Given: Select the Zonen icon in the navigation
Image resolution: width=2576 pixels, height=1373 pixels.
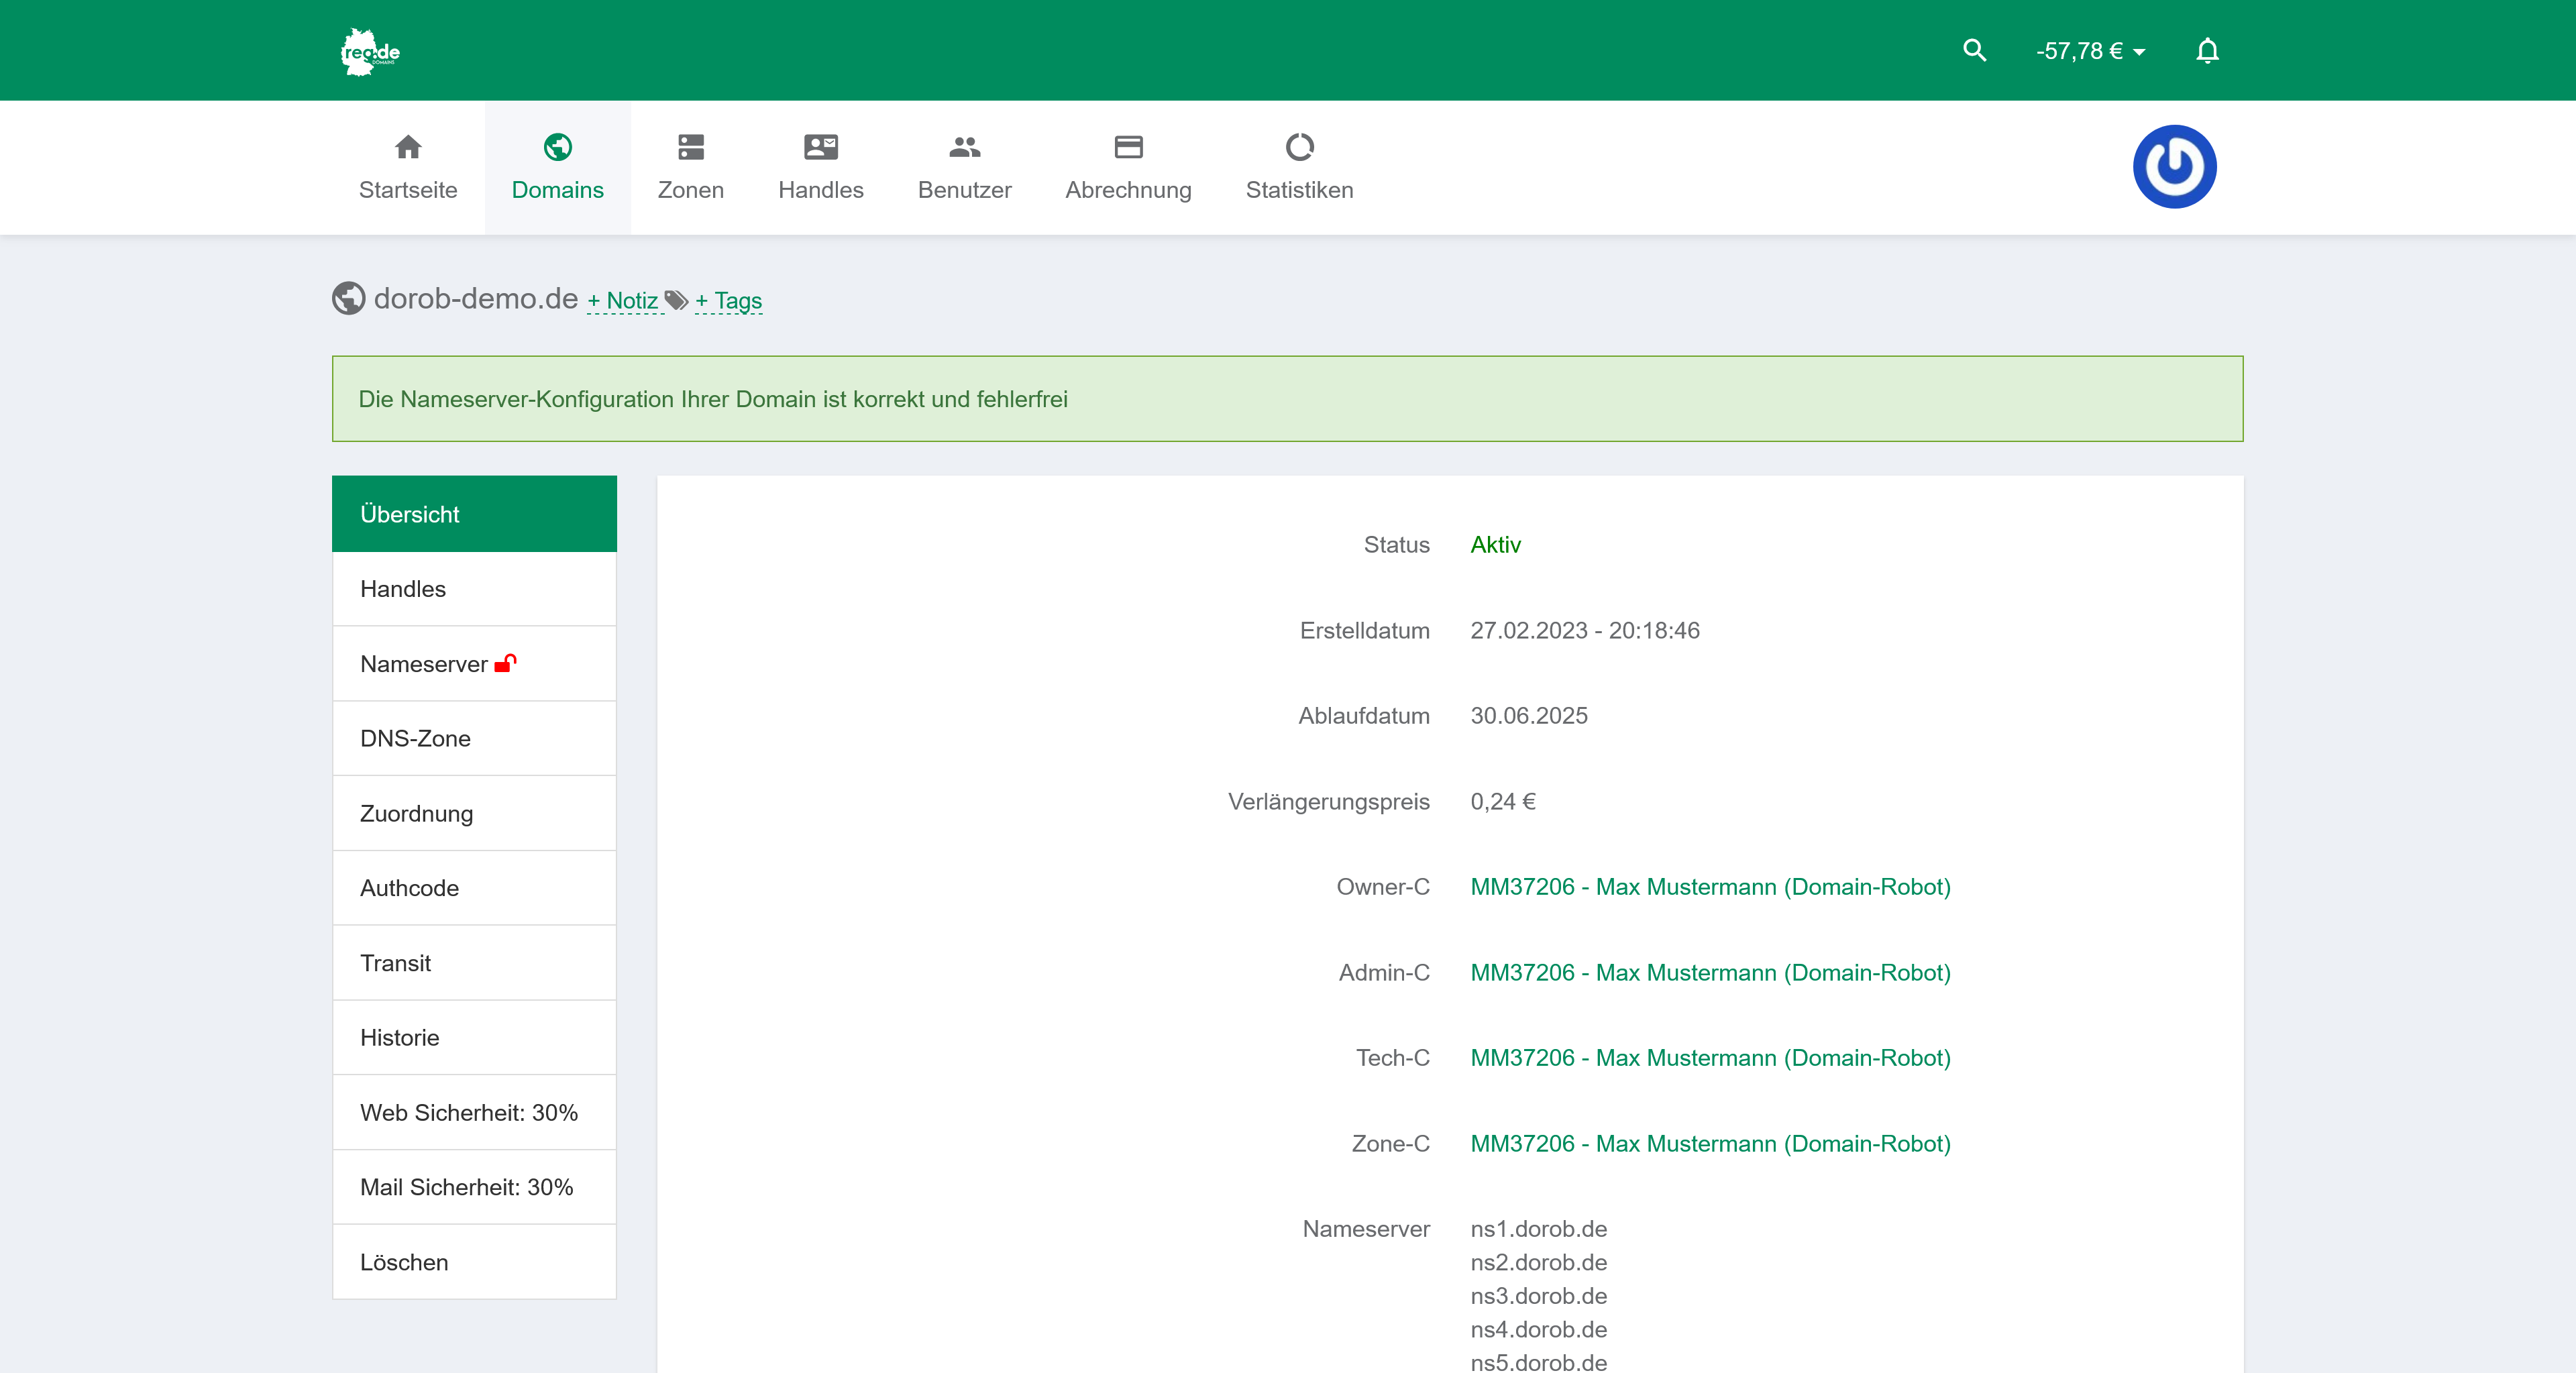Looking at the screenshot, I should tap(690, 146).
